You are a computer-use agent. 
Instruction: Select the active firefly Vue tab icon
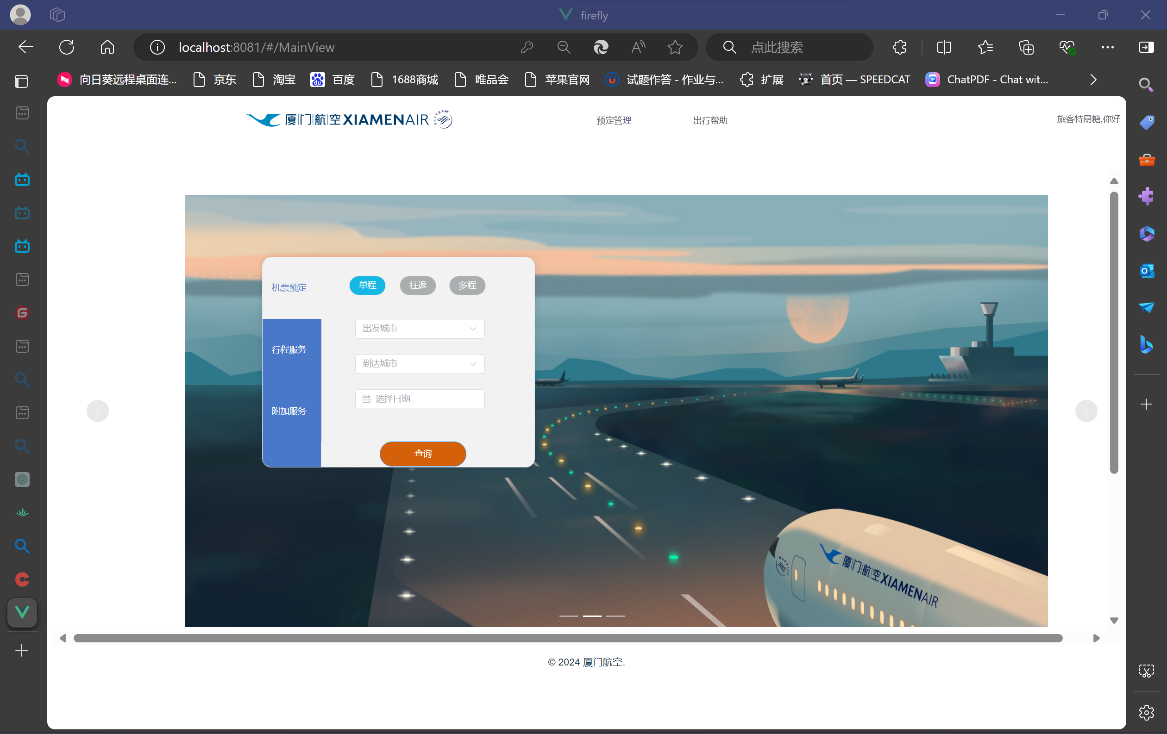(x=22, y=612)
